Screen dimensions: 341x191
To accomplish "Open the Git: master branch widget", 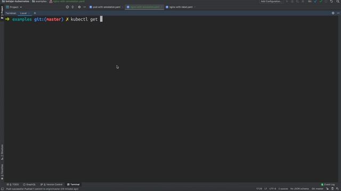I will click(318, 189).
